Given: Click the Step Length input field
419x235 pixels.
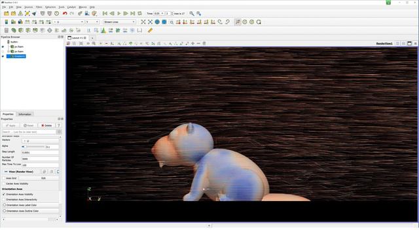Looking at the screenshot, I should tap(40, 152).
